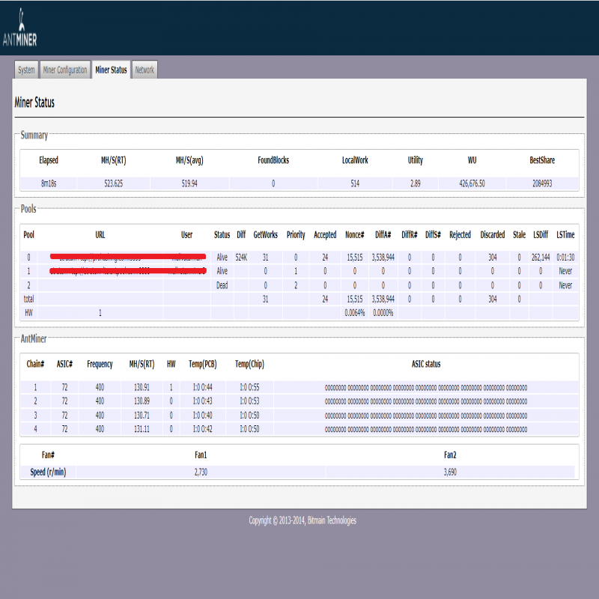Click the BestShare value 2084993

(542, 183)
